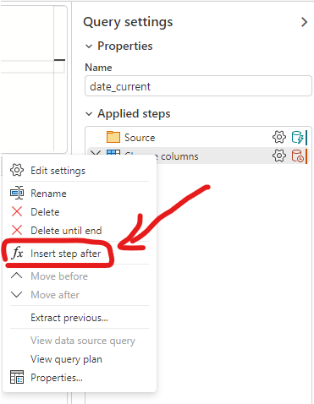Edit the date_current name field
314x404 pixels.
(x=198, y=86)
